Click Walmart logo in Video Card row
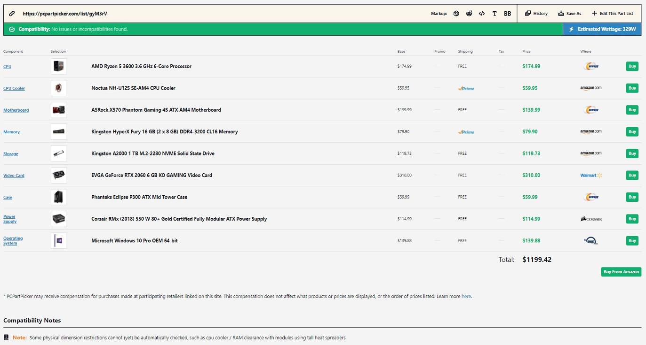 591,175
